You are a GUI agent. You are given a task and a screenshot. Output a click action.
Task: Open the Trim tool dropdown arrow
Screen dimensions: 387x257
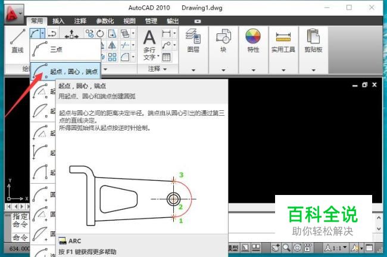(x=133, y=45)
